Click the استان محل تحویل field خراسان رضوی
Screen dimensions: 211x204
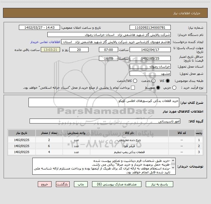[x=150, y=66]
